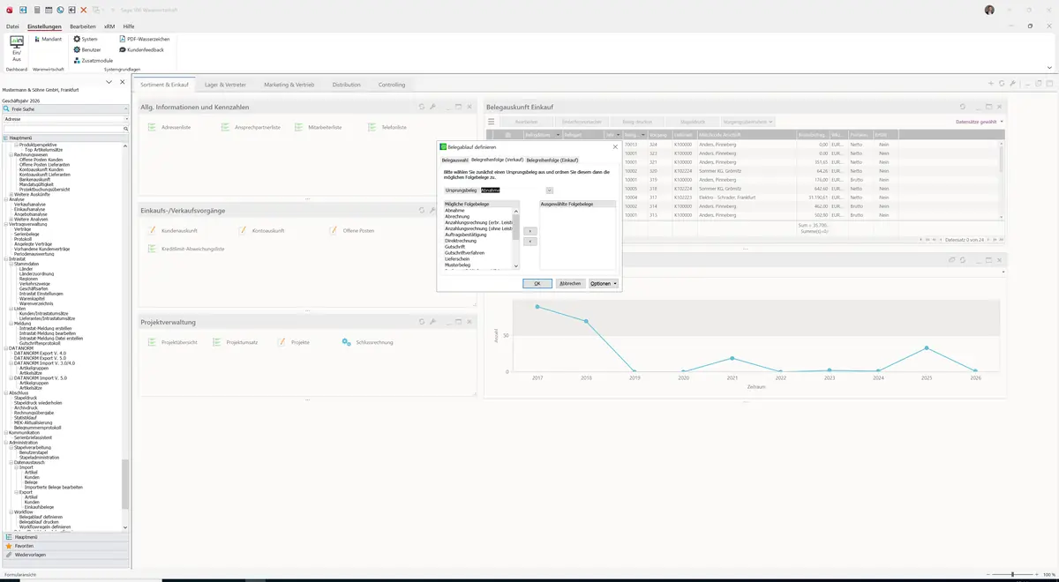
Task: Open Kreditlimit-Abweichungsliste from the dashboard
Action: 186,249
